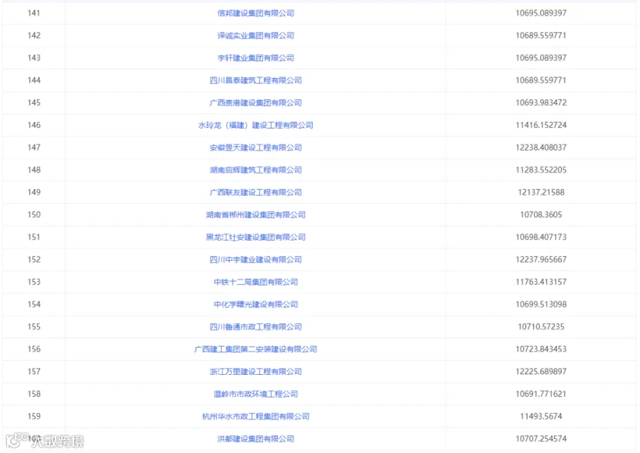Open the 黑龙江牡安建设集团有限公司 link
640x453 pixels.
pyautogui.click(x=255, y=237)
